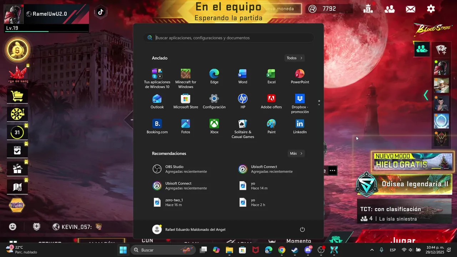The image size is (457, 257).
Task: Open Solitaire & Casual Games
Action: [243, 128]
